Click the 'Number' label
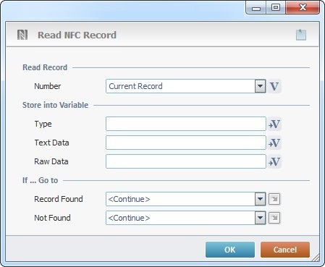325x267 pixels. (x=48, y=86)
